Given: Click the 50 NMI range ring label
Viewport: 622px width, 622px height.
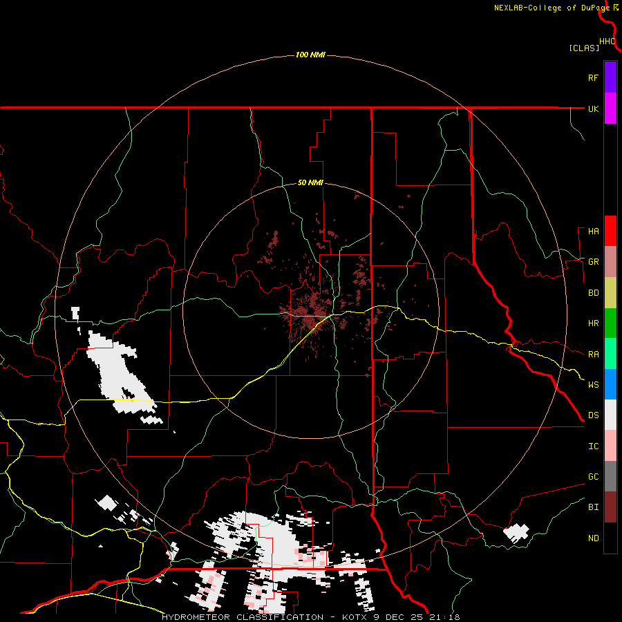Looking at the screenshot, I should (310, 183).
